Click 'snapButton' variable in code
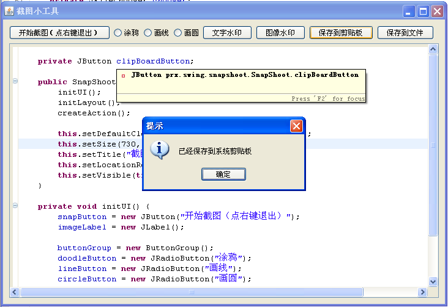 [82, 217]
